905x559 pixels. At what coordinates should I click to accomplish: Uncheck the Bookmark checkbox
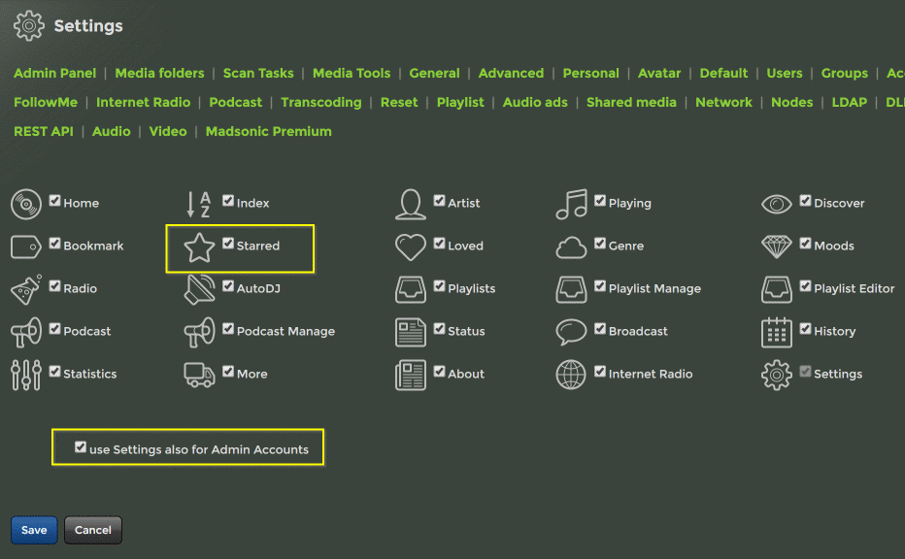[x=55, y=244]
